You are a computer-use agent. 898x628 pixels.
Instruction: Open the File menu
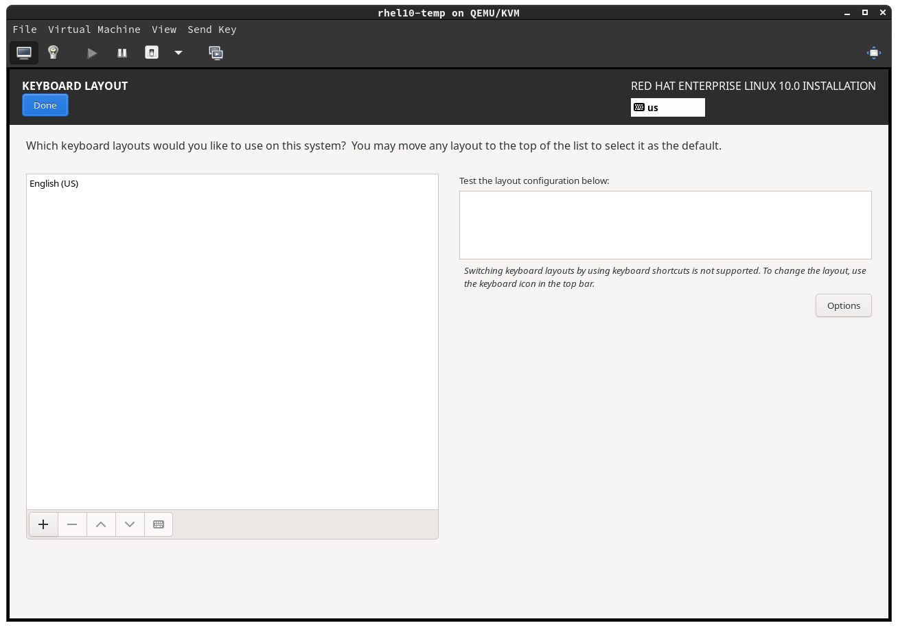25,30
